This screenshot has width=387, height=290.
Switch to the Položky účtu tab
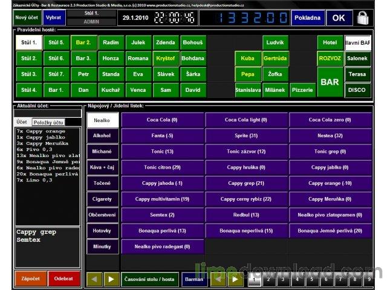(x=47, y=123)
